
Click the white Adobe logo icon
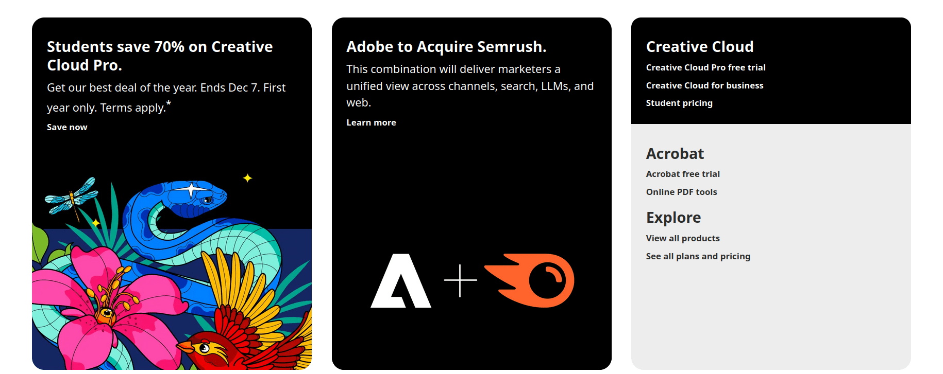pos(400,281)
